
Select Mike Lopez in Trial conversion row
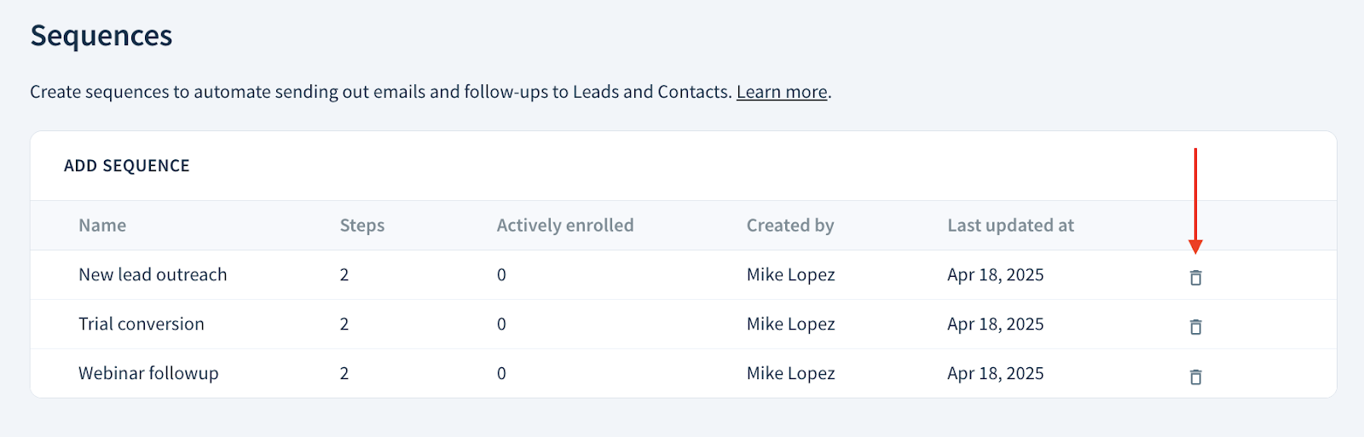[x=790, y=324]
